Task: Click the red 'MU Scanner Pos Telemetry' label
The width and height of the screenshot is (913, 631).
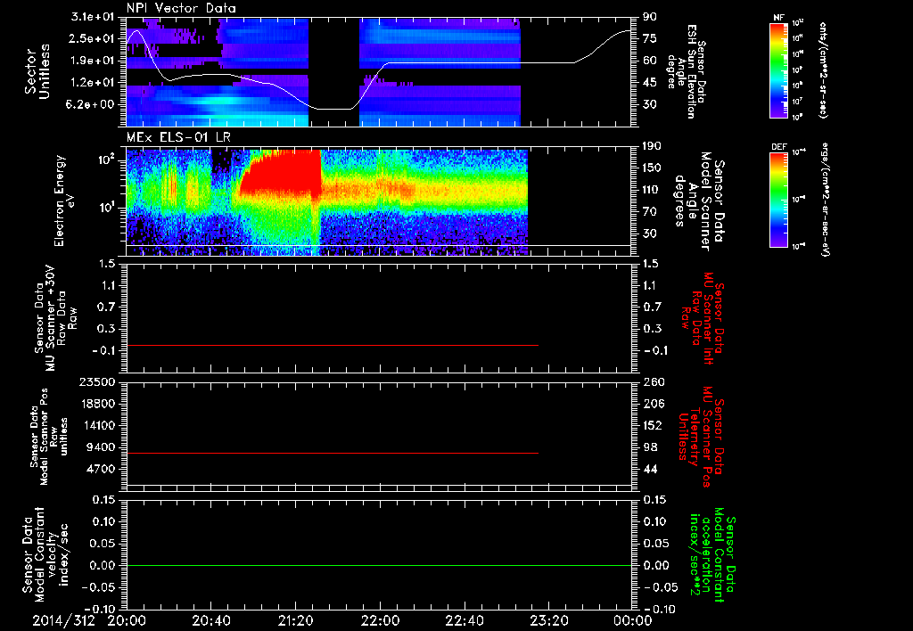Action: (701, 437)
